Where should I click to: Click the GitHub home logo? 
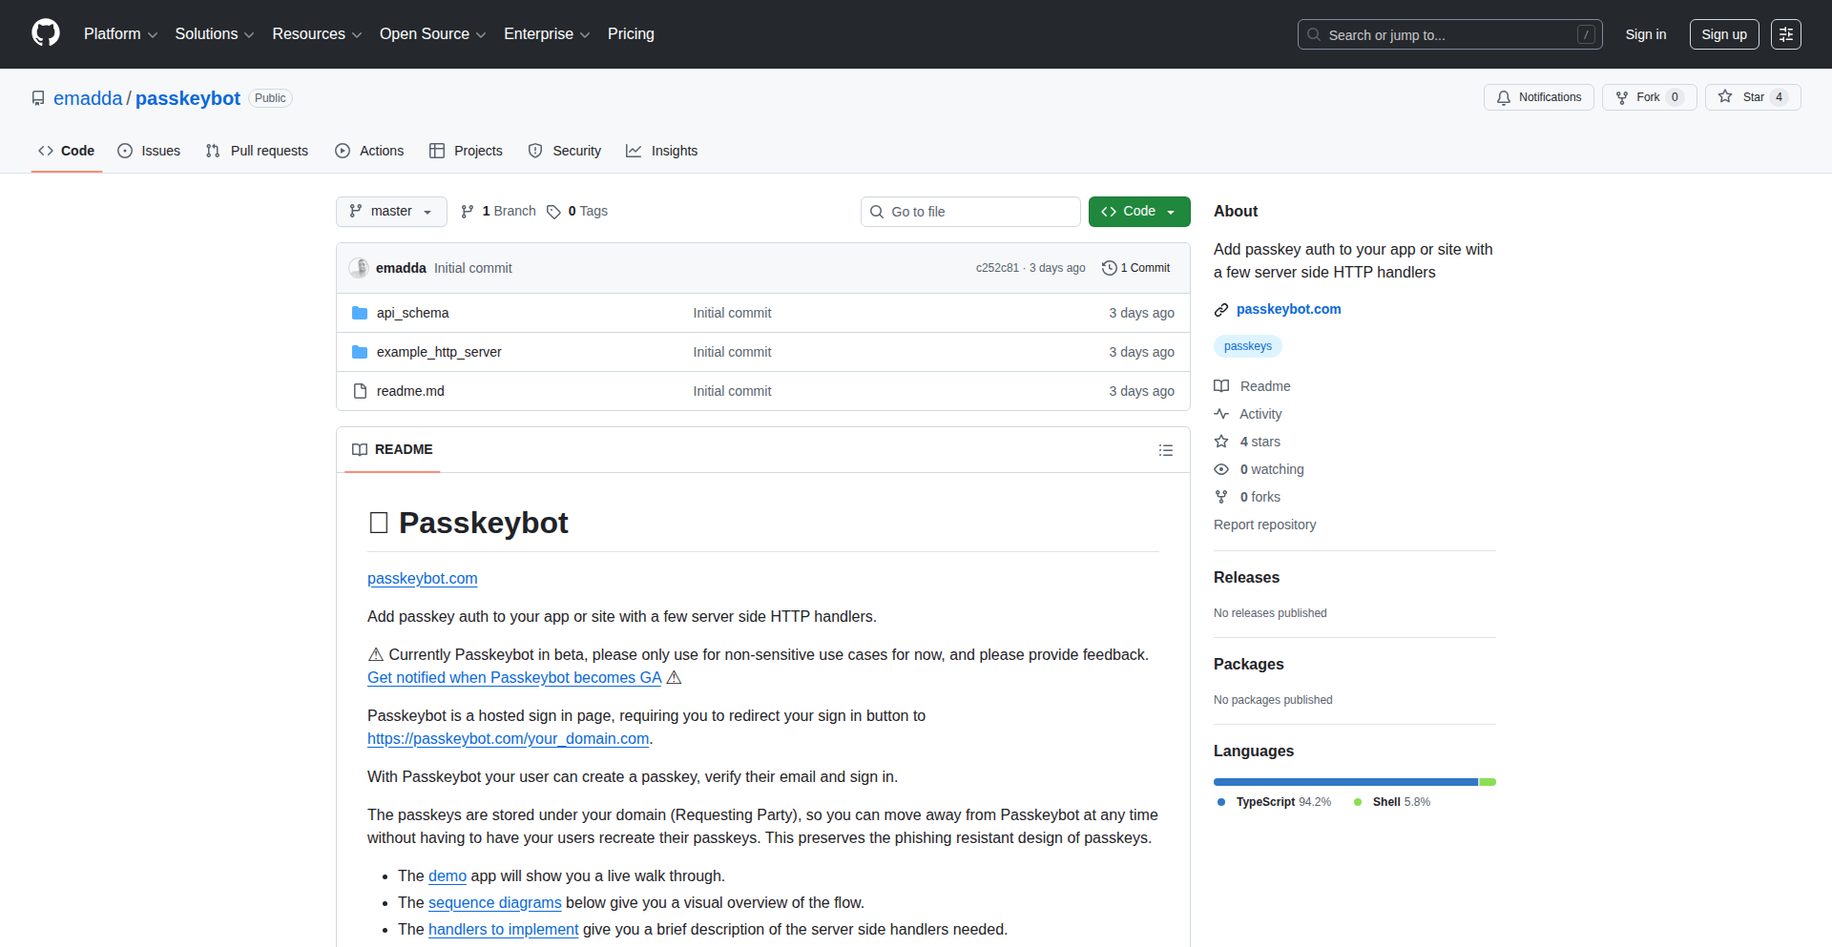coord(44,33)
